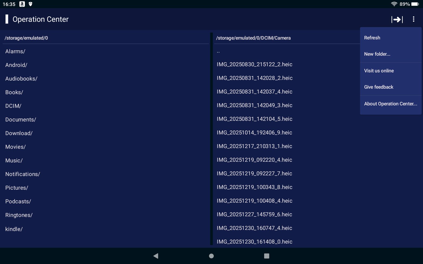Open the DCIM/ folder
The image size is (423, 264).
point(13,106)
